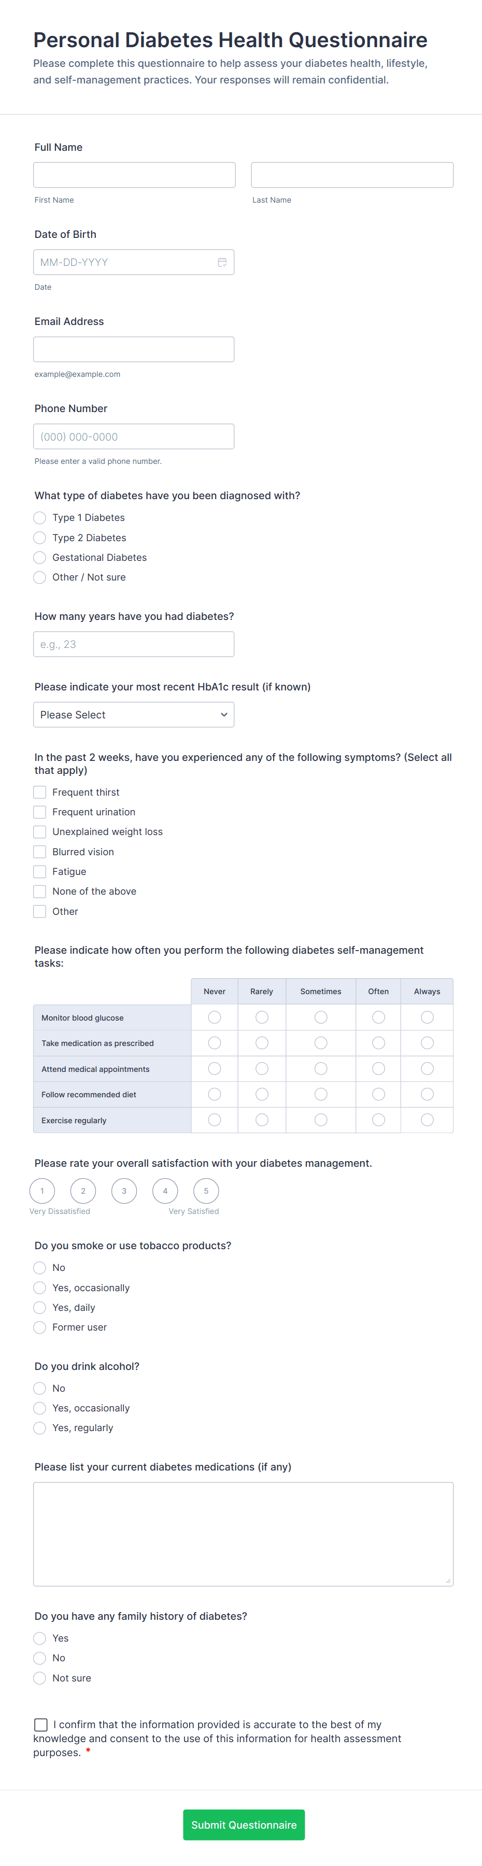Focus the current medications text area

click(243, 1534)
